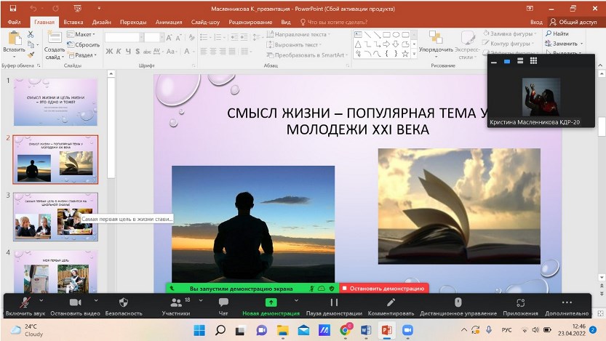Click the slide panel vertical scrollbar
The width and height of the screenshot is (606, 341).
tap(111, 124)
